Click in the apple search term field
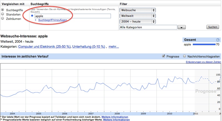 point(72,16)
